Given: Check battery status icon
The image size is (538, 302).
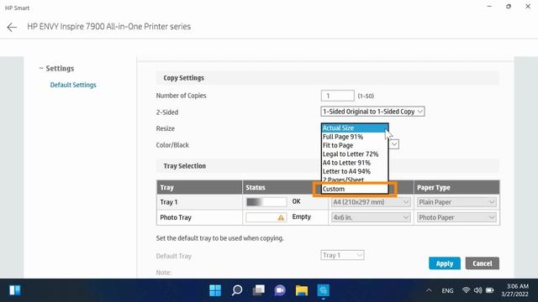Looking at the screenshot, I should point(489,290).
